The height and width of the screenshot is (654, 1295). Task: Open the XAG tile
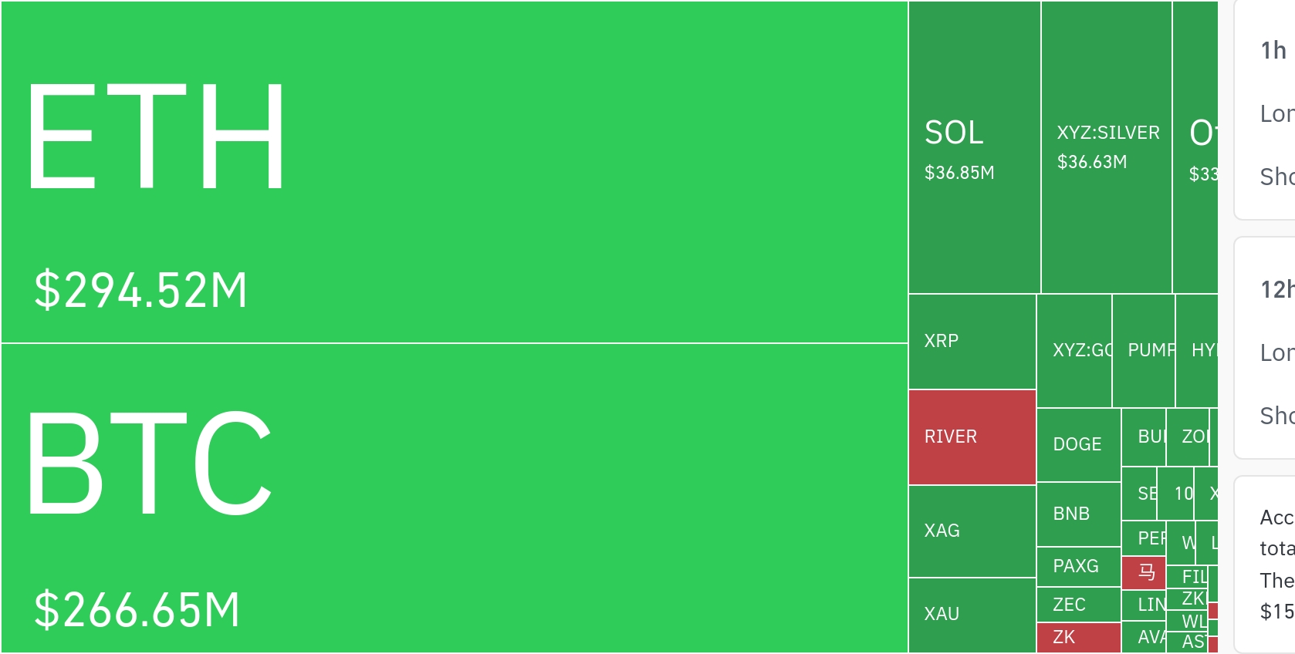click(x=972, y=531)
